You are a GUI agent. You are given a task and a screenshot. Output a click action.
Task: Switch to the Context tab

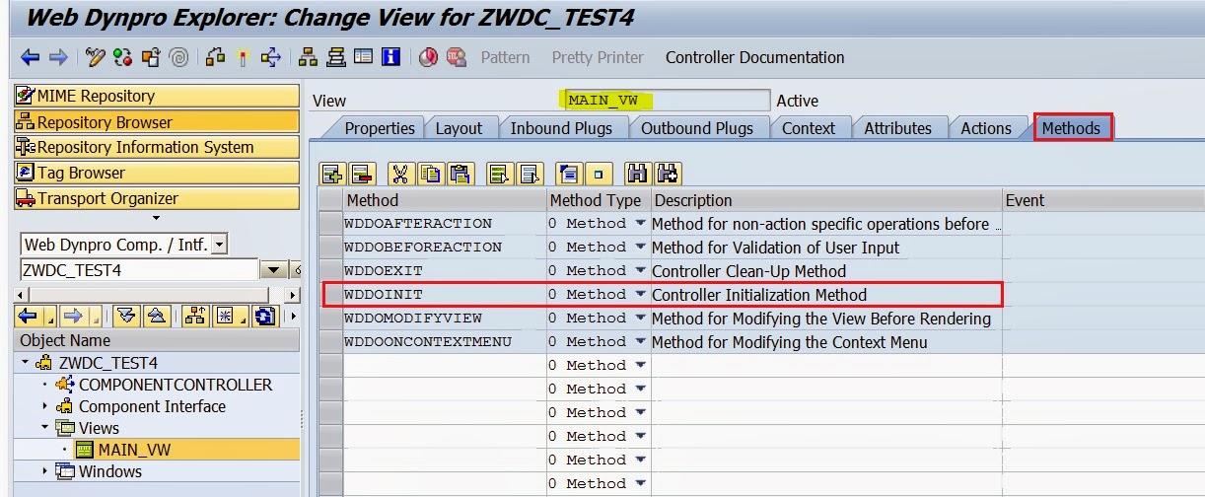point(809,128)
